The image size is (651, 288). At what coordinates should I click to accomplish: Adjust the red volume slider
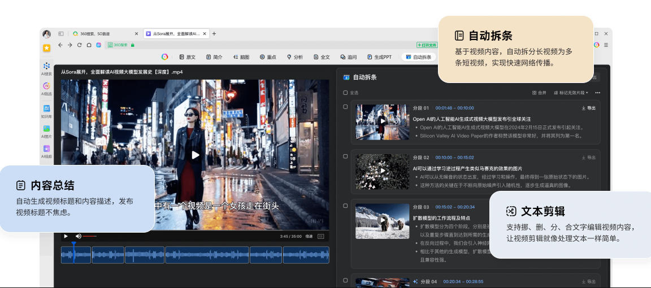click(89, 236)
